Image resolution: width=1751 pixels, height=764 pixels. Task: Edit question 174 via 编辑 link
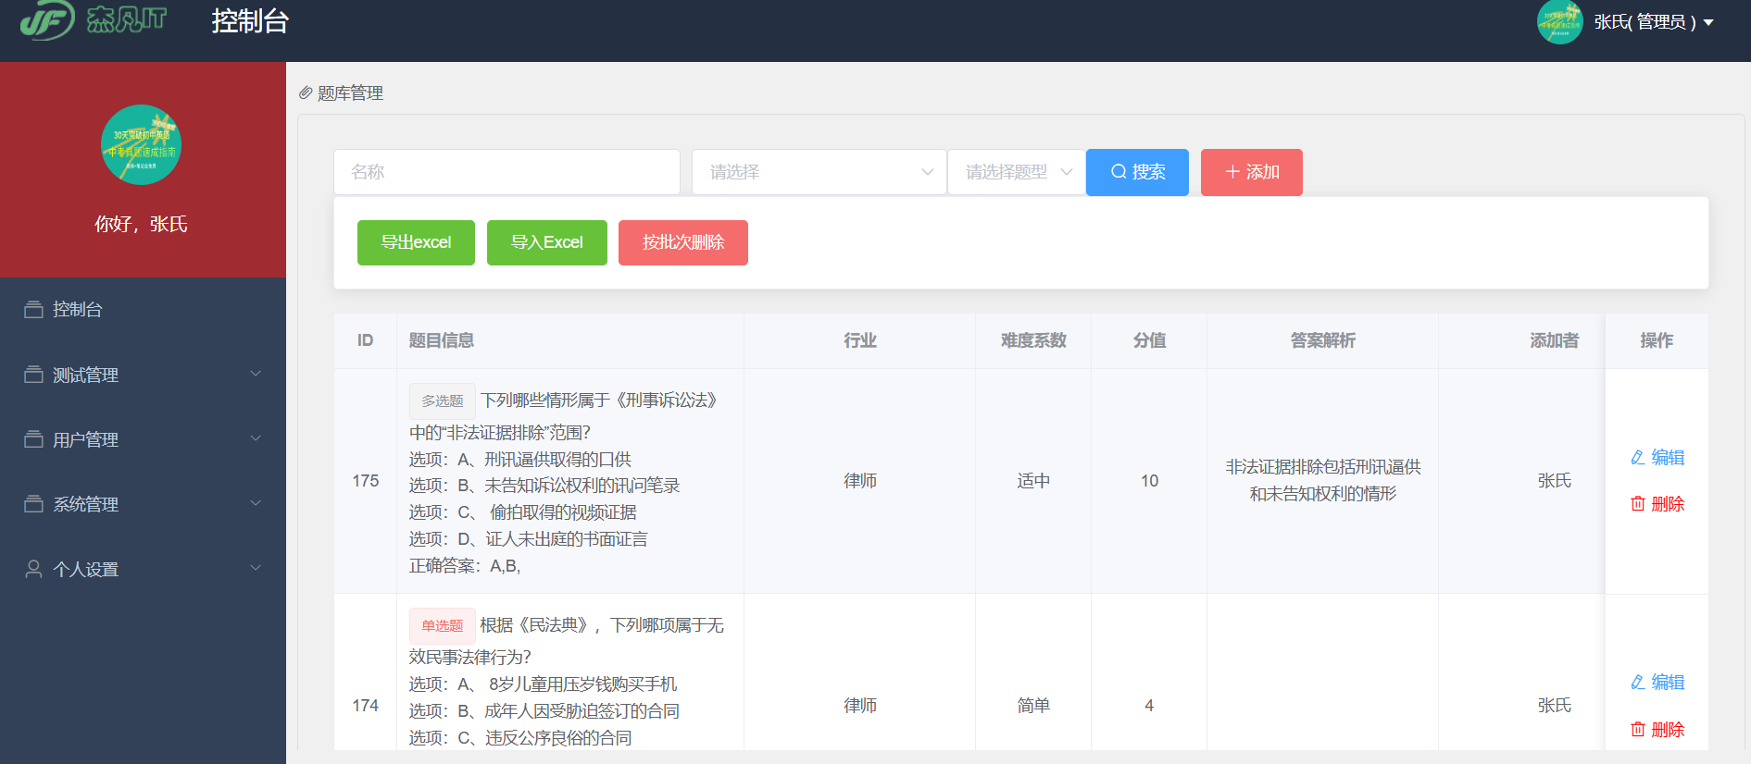pyautogui.click(x=1657, y=682)
